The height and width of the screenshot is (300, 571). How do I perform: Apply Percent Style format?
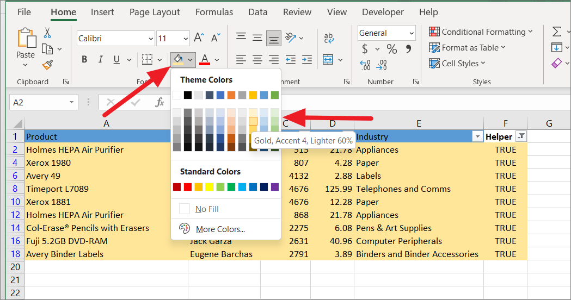coord(392,49)
